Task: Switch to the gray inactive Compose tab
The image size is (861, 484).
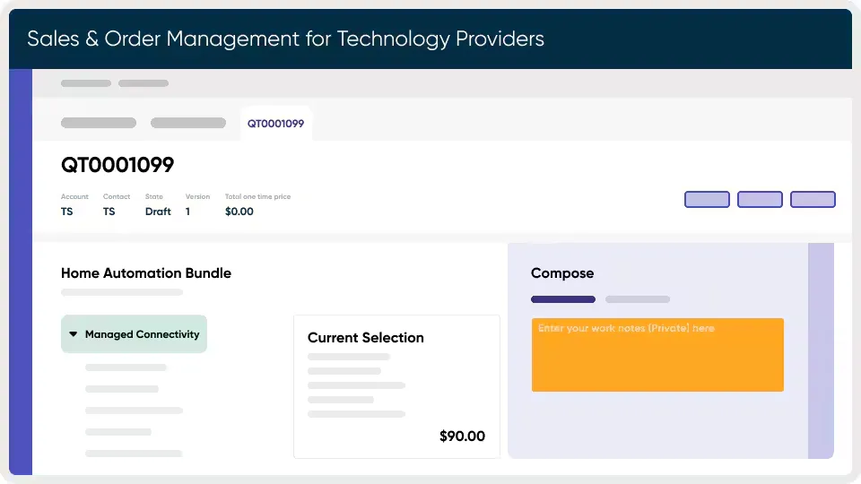Action: (x=637, y=299)
